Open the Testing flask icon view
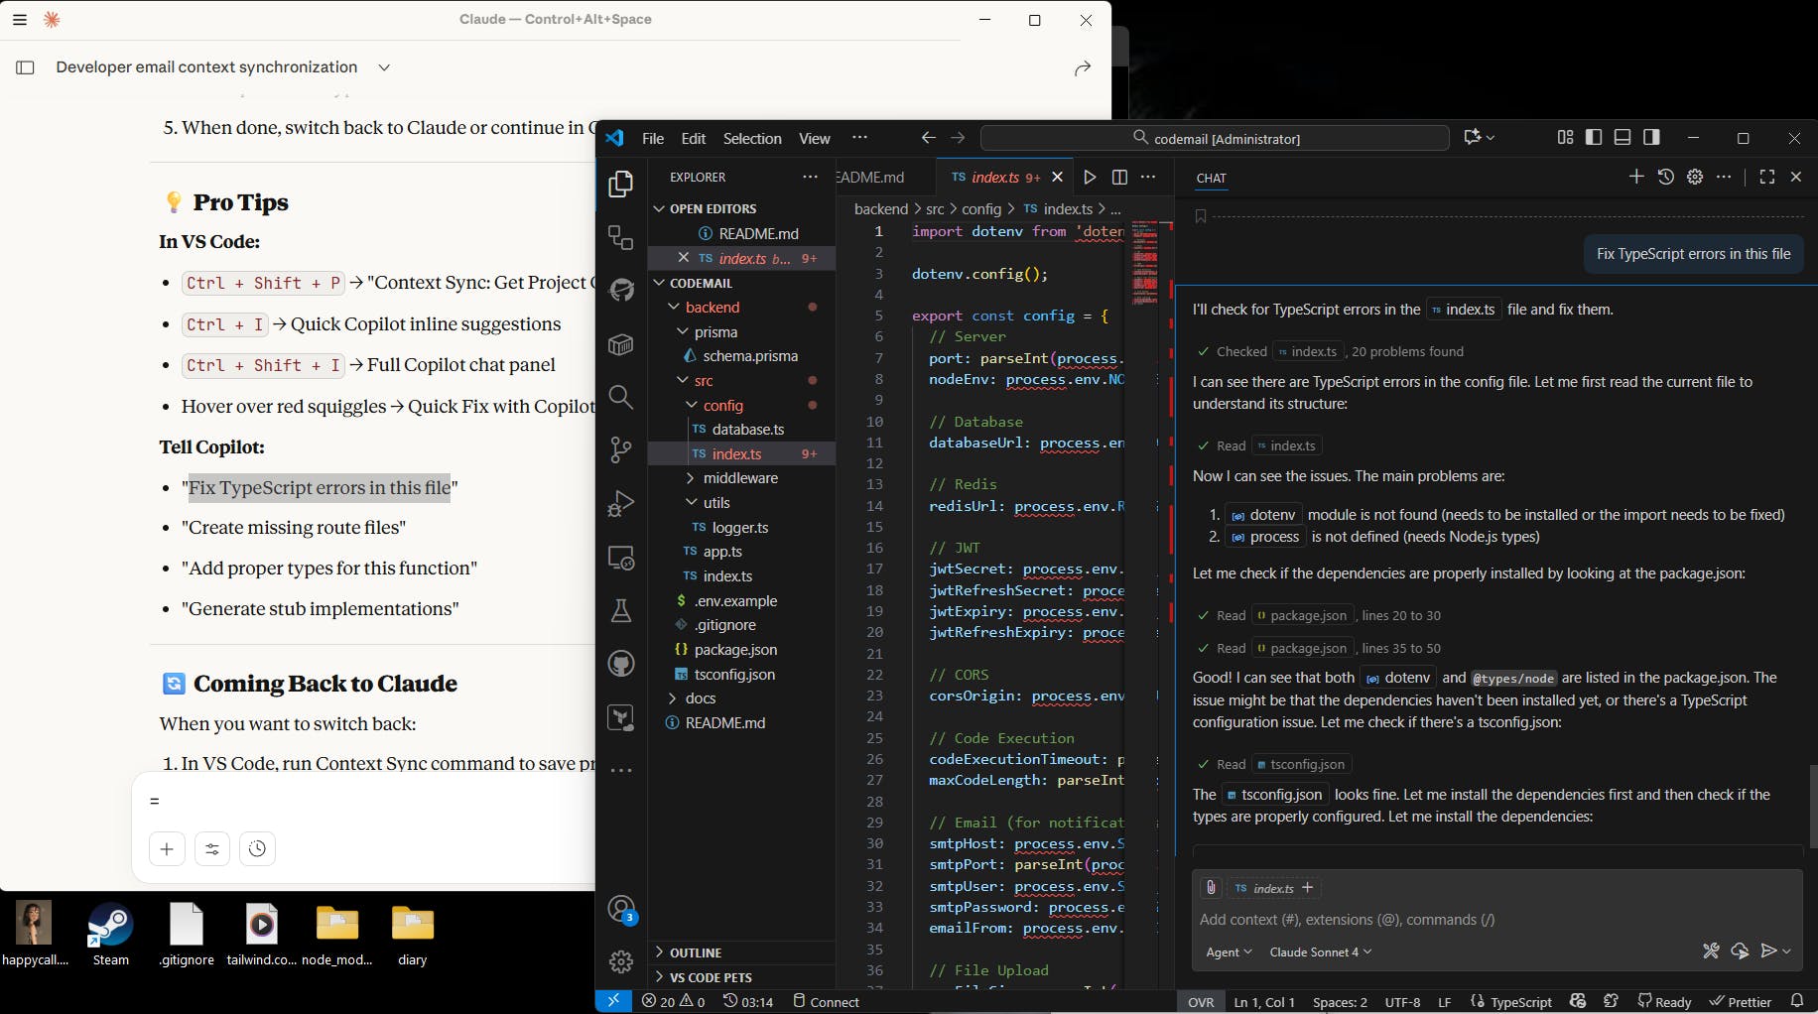1818x1014 pixels. pyautogui.click(x=621, y=610)
